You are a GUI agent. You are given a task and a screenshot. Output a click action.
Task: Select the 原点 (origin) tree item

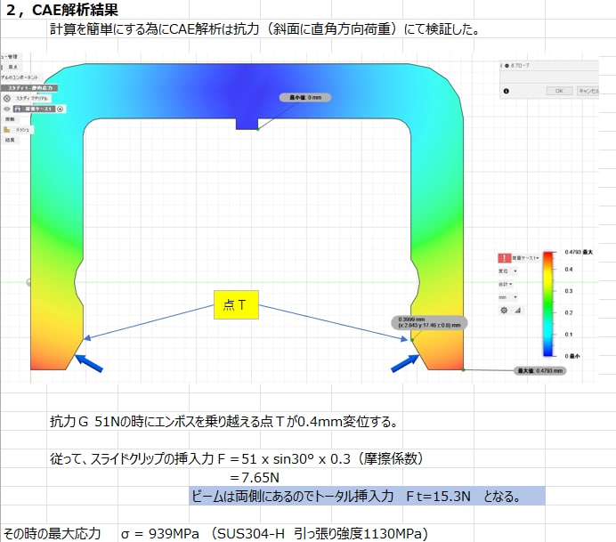(x=12, y=67)
